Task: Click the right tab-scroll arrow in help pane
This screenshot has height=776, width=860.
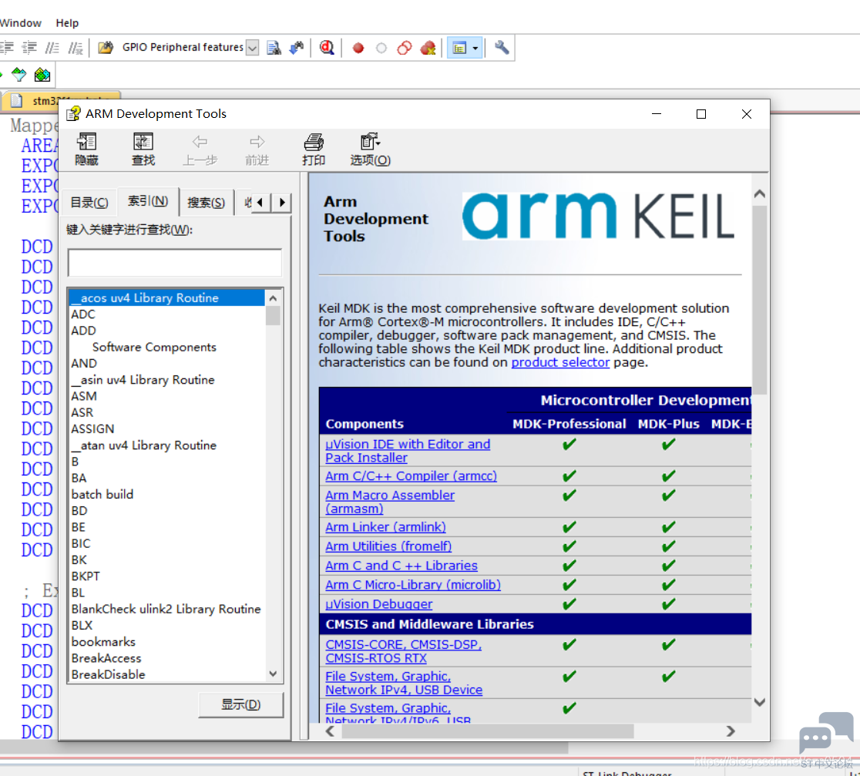Action: [282, 203]
